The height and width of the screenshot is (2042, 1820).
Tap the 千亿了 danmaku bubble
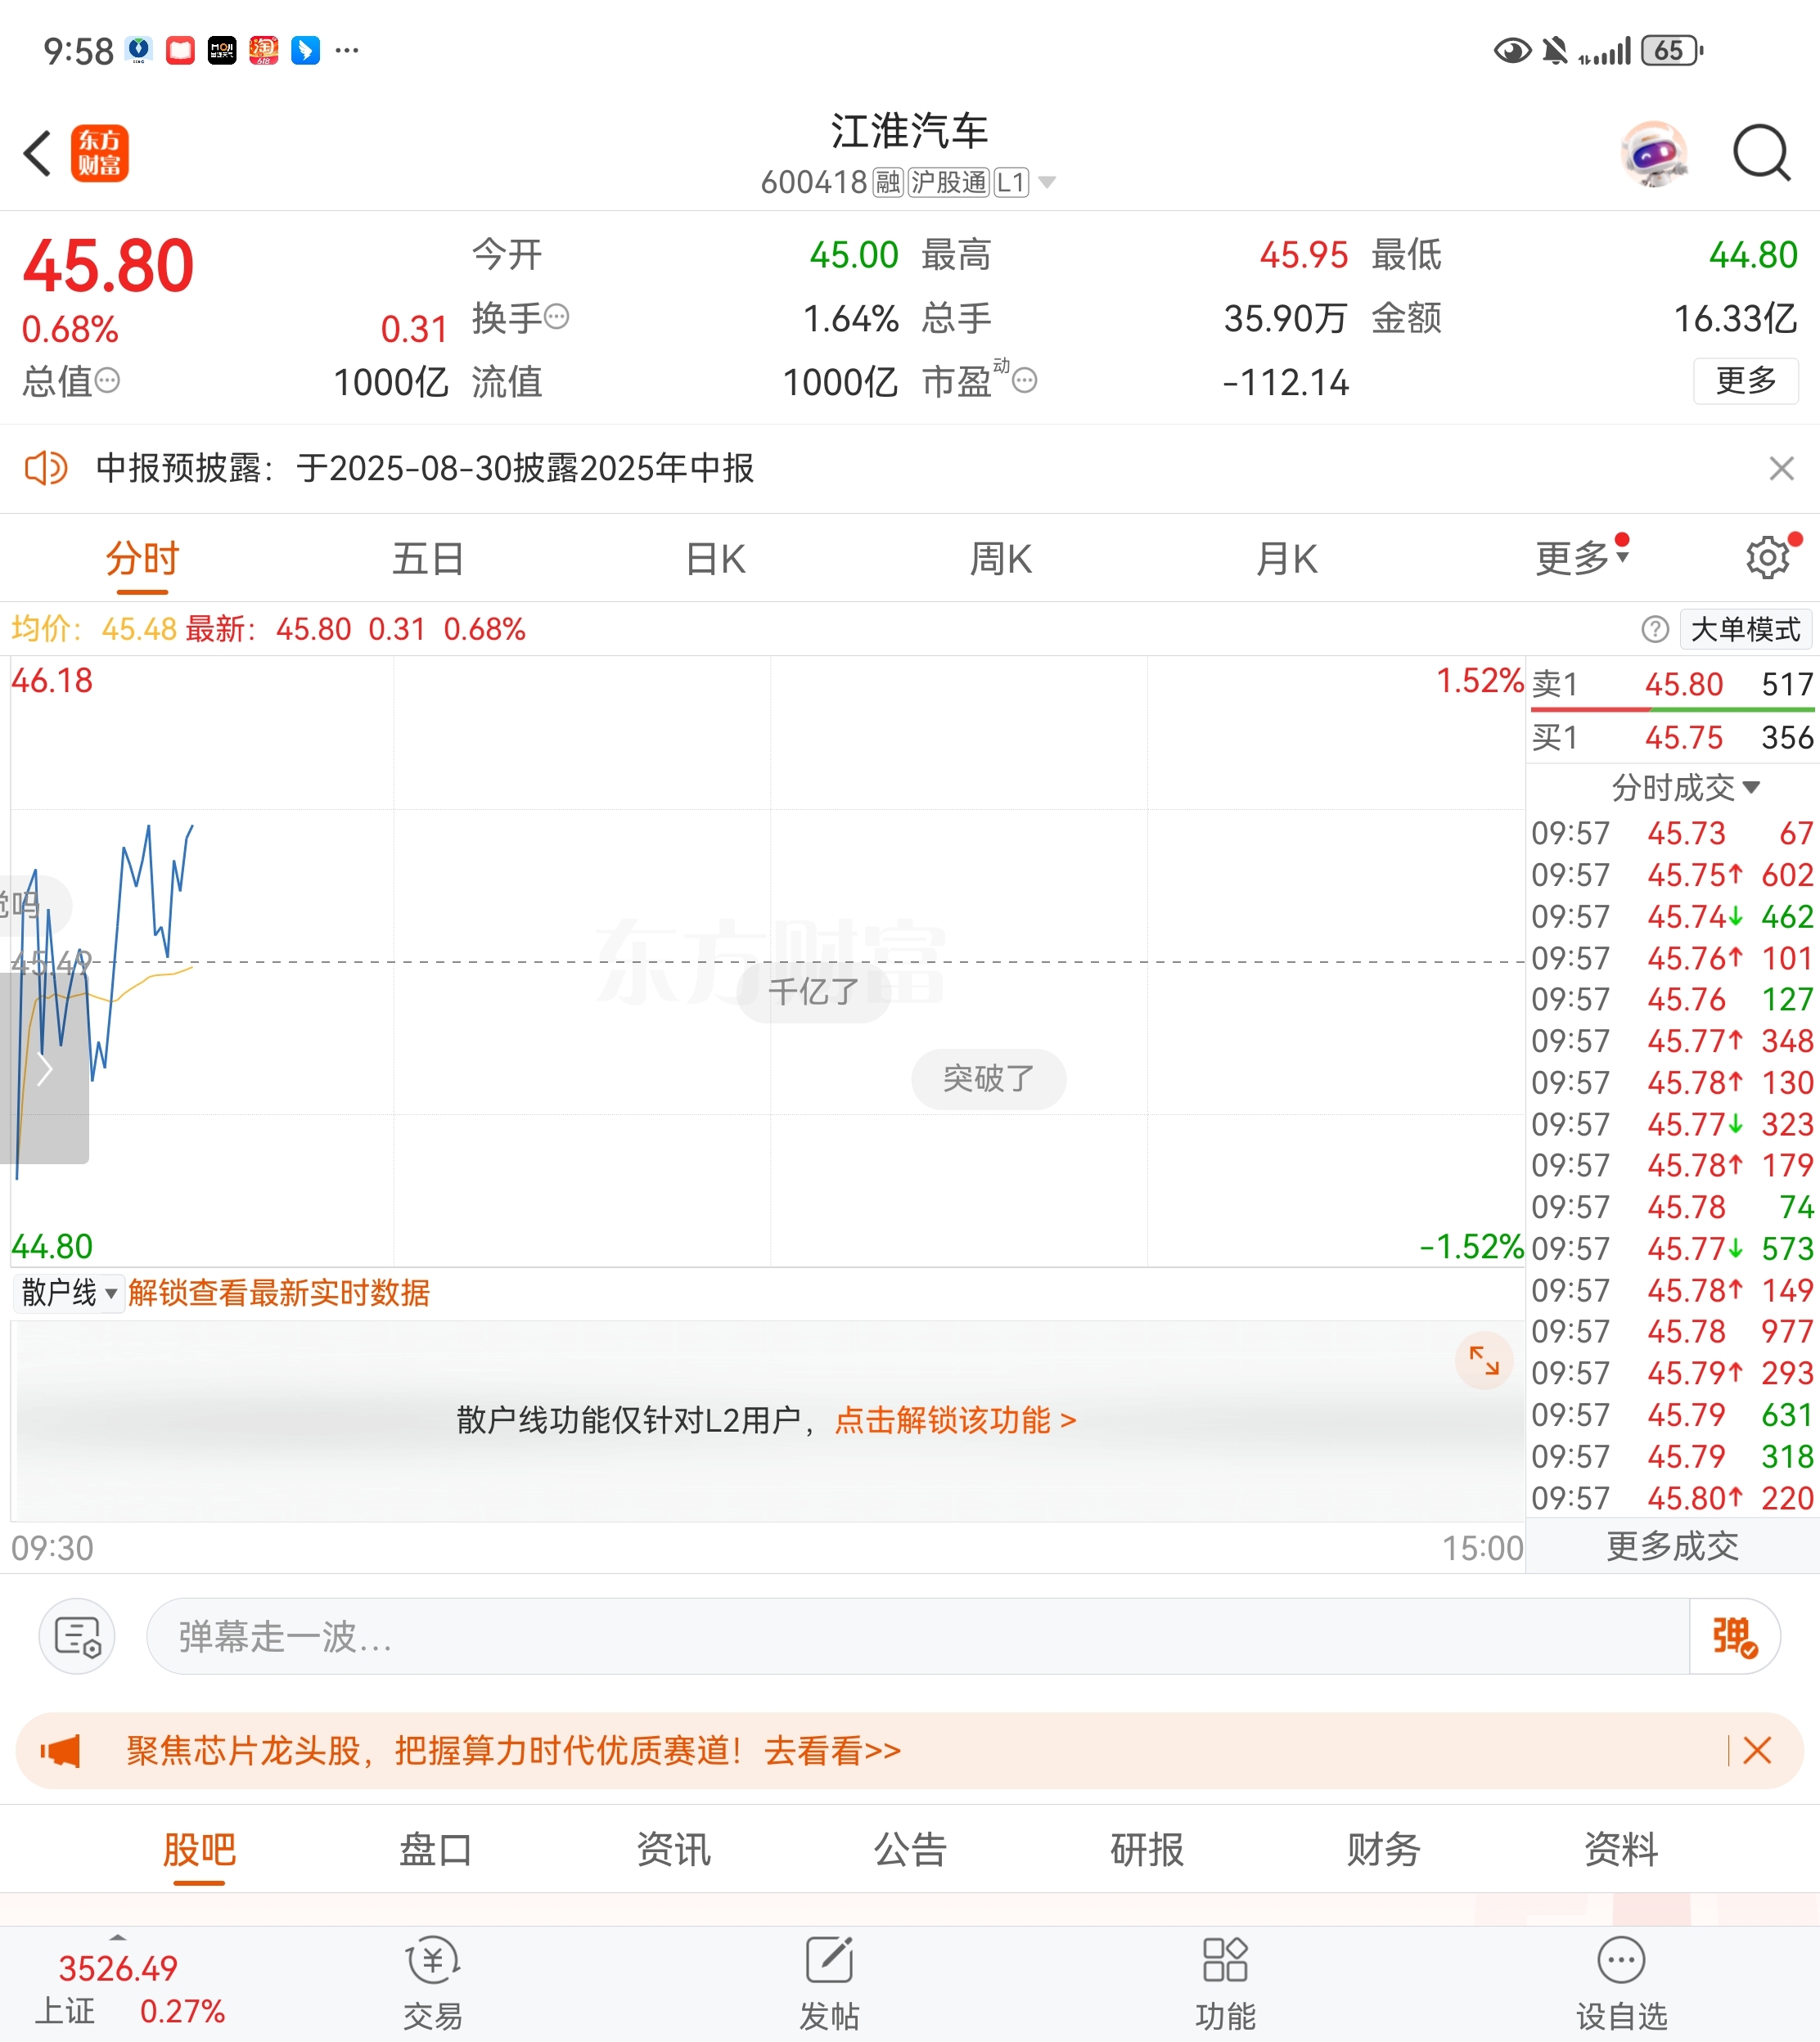(814, 992)
